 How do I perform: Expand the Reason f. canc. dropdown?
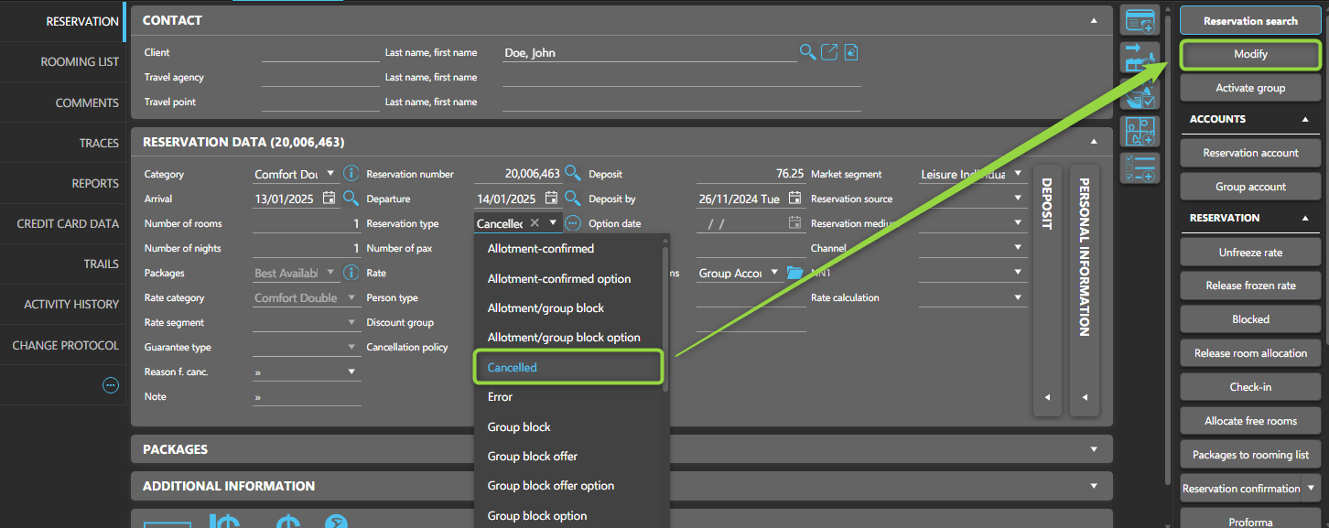[351, 372]
